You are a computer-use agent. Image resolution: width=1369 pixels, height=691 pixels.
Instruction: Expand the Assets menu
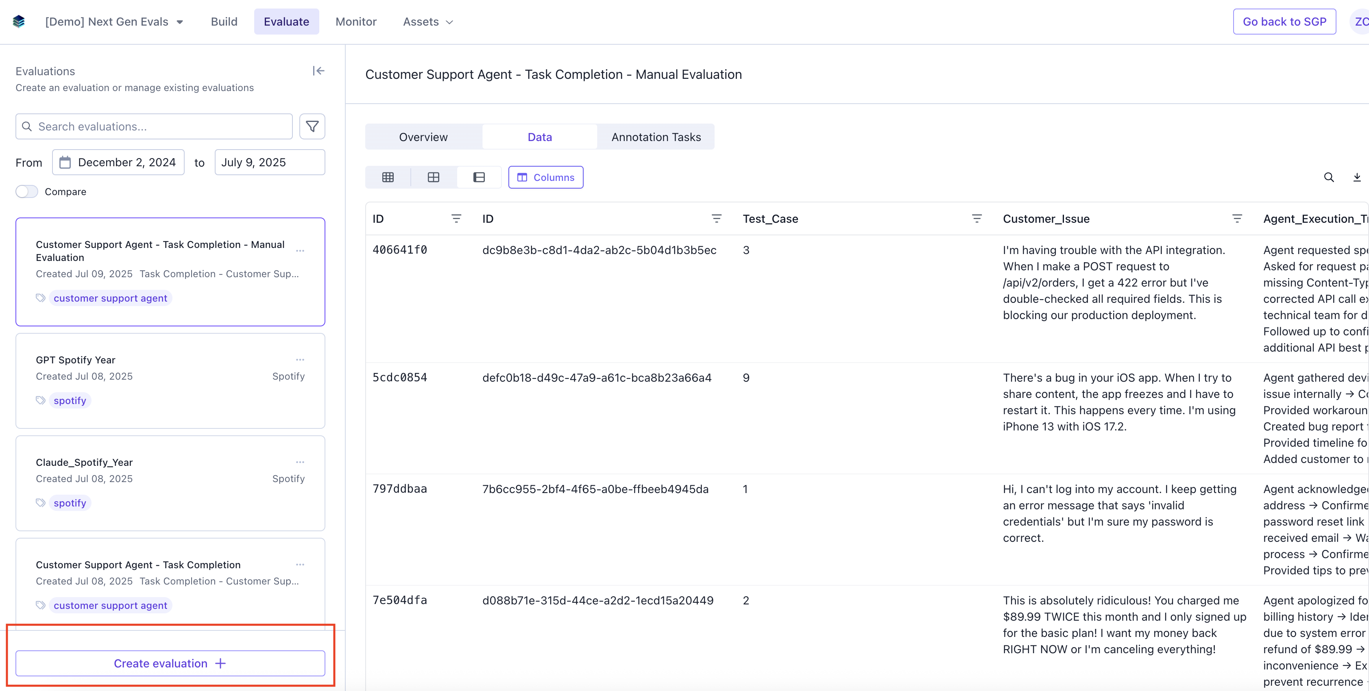[x=428, y=22]
